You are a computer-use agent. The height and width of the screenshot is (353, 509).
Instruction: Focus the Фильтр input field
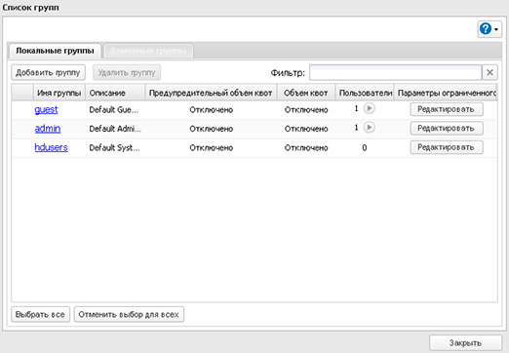click(395, 72)
